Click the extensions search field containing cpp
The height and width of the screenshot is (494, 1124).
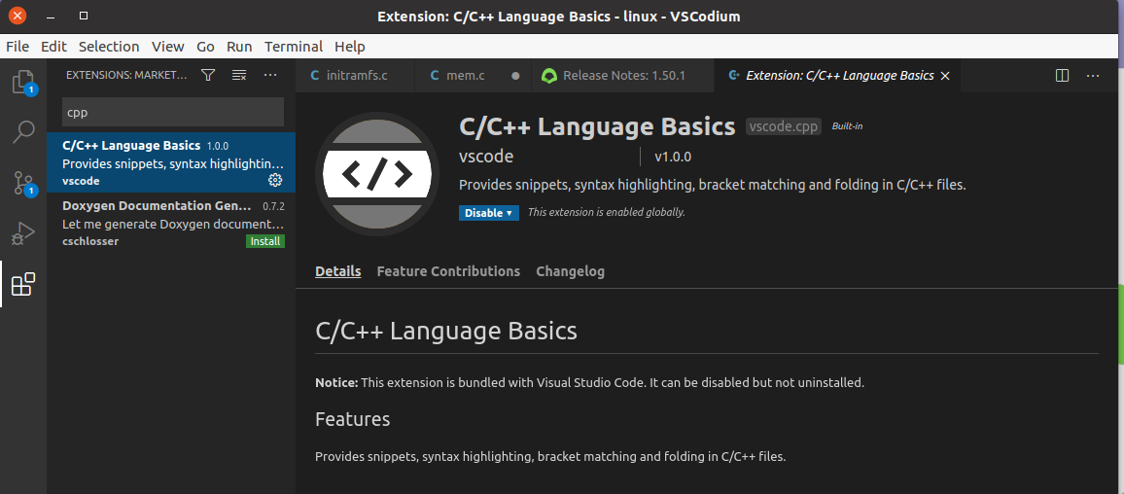[173, 112]
